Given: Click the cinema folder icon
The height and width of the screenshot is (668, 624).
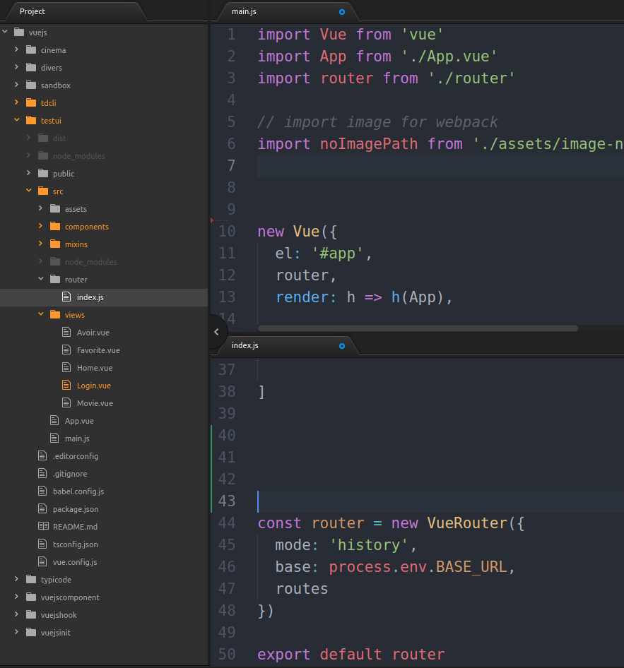Looking at the screenshot, I should click(x=30, y=50).
